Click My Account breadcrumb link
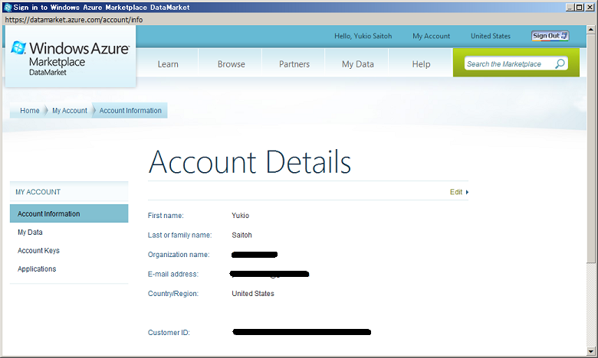The height and width of the screenshot is (358, 598). 70,111
